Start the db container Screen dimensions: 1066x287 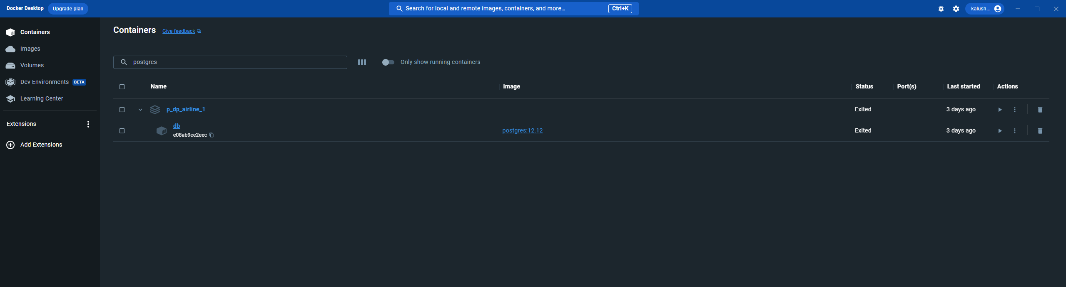pyautogui.click(x=1000, y=131)
